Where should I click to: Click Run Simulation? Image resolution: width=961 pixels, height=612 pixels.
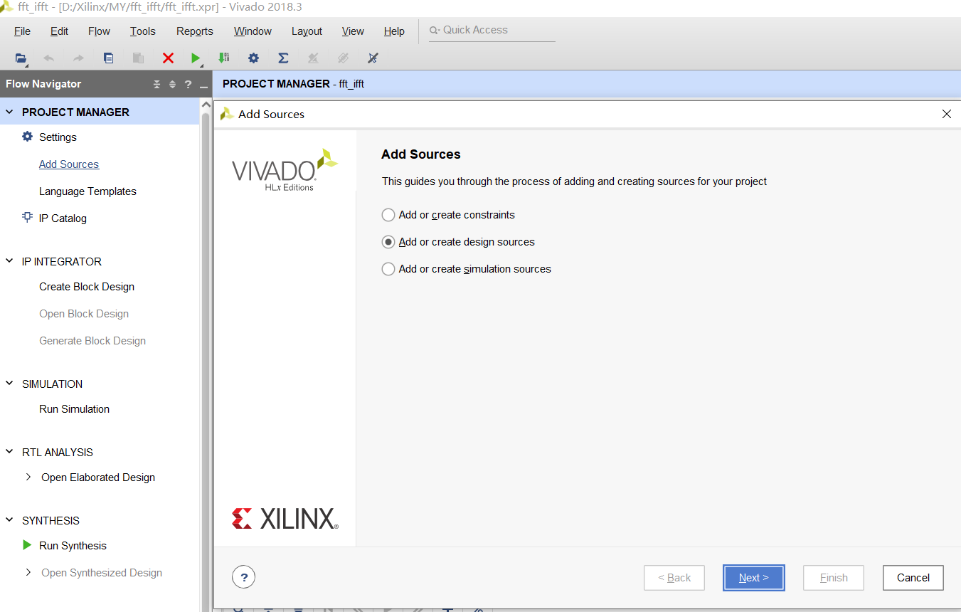74,408
